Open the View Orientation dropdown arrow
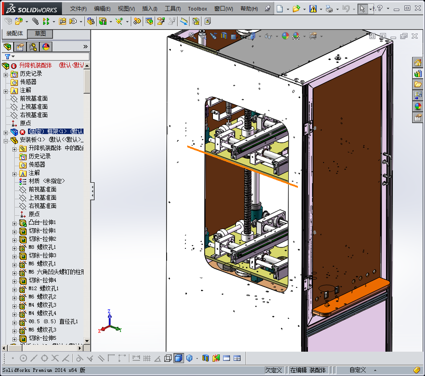The height and width of the screenshot is (376, 425). point(260,36)
